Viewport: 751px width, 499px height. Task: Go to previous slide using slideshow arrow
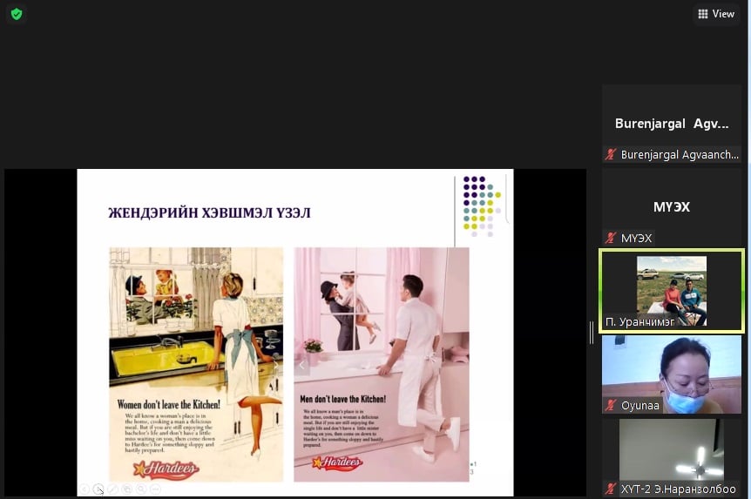coord(85,489)
